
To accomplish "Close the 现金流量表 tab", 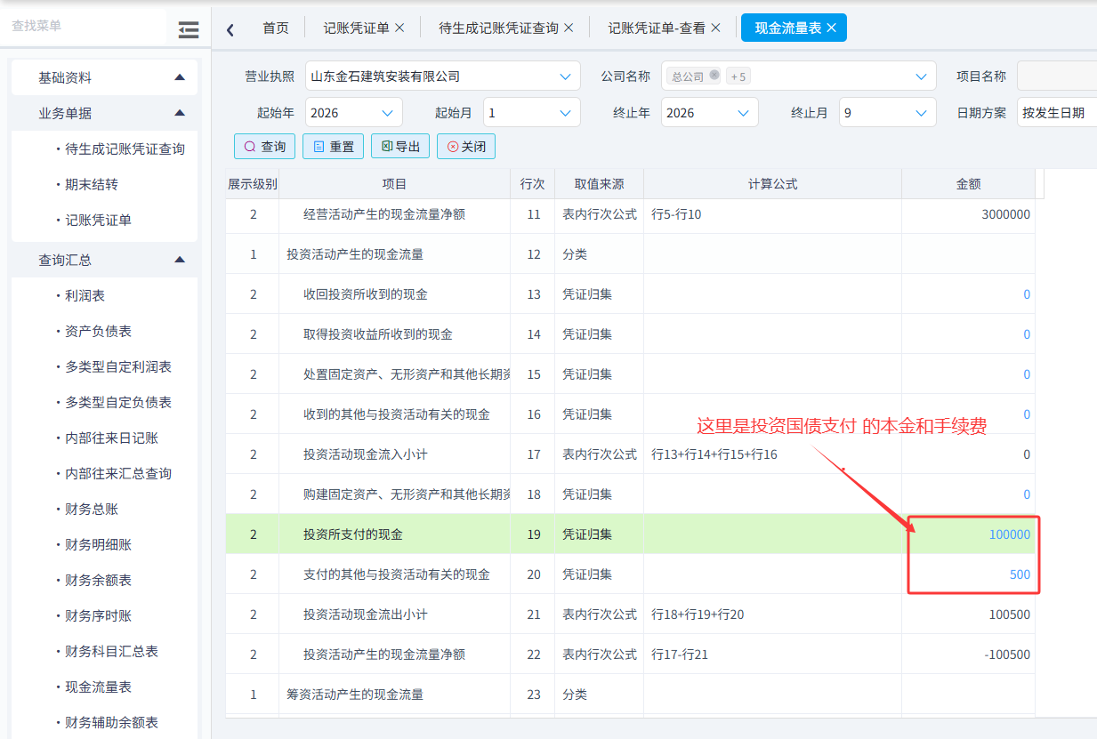I will pyautogui.click(x=831, y=28).
